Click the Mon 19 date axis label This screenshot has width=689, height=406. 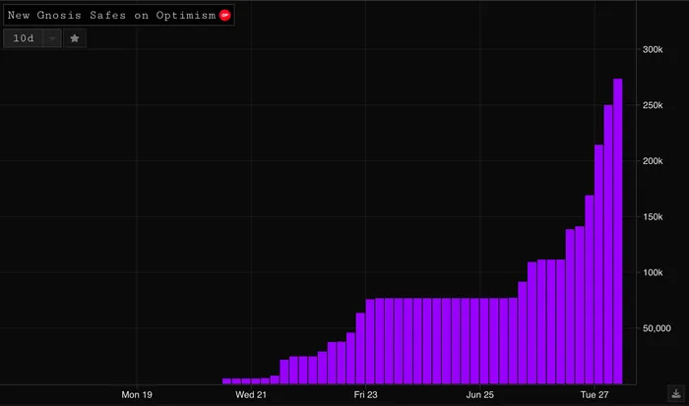[x=137, y=394]
